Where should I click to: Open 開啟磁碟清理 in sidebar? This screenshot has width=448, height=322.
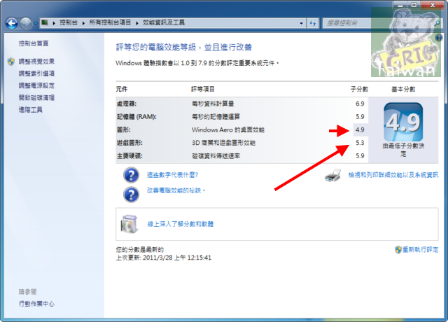36,97
